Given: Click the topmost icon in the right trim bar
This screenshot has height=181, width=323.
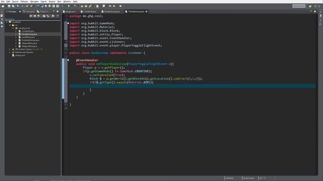Looking at the screenshot, I should [x=320, y=12].
